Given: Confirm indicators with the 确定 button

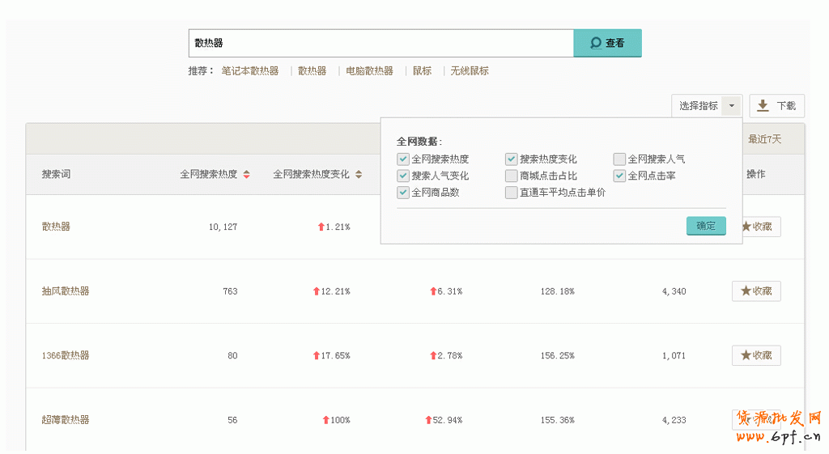Looking at the screenshot, I should point(706,226).
